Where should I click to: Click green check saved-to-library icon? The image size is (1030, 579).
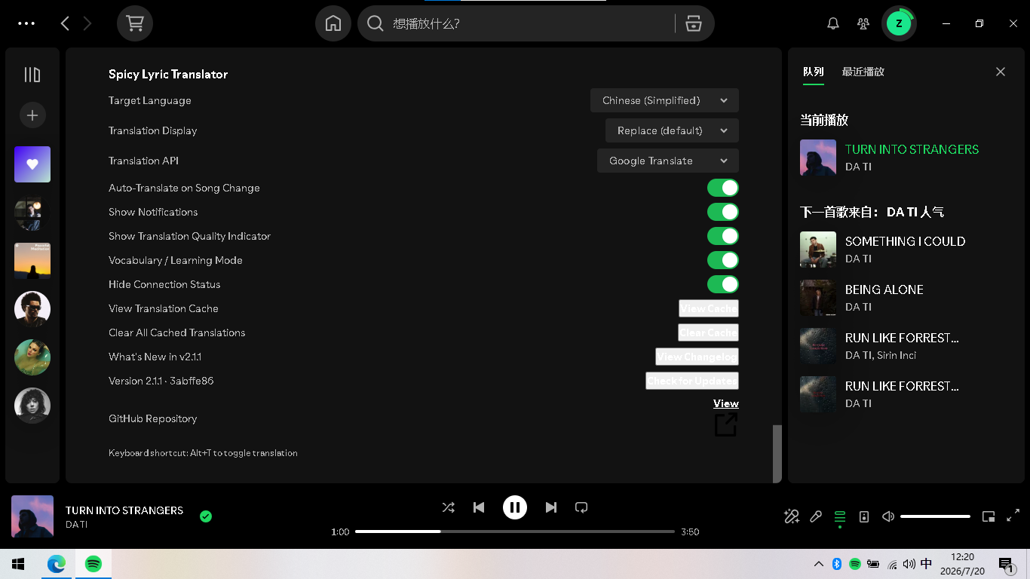(206, 516)
